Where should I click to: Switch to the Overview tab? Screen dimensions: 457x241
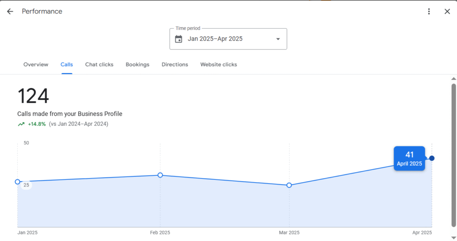point(36,64)
